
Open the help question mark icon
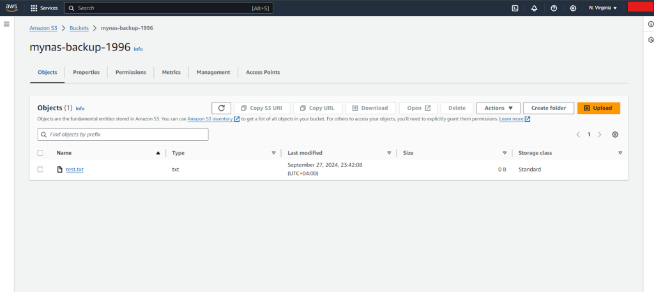pyautogui.click(x=554, y=8)
